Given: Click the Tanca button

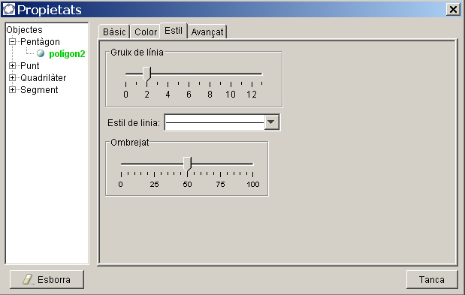Looking at the screenshot, I should (x=432, y=279).
